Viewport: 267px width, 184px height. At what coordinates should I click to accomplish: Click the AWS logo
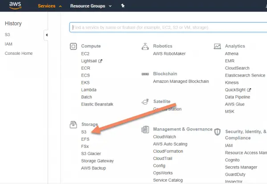click(15, 6)
